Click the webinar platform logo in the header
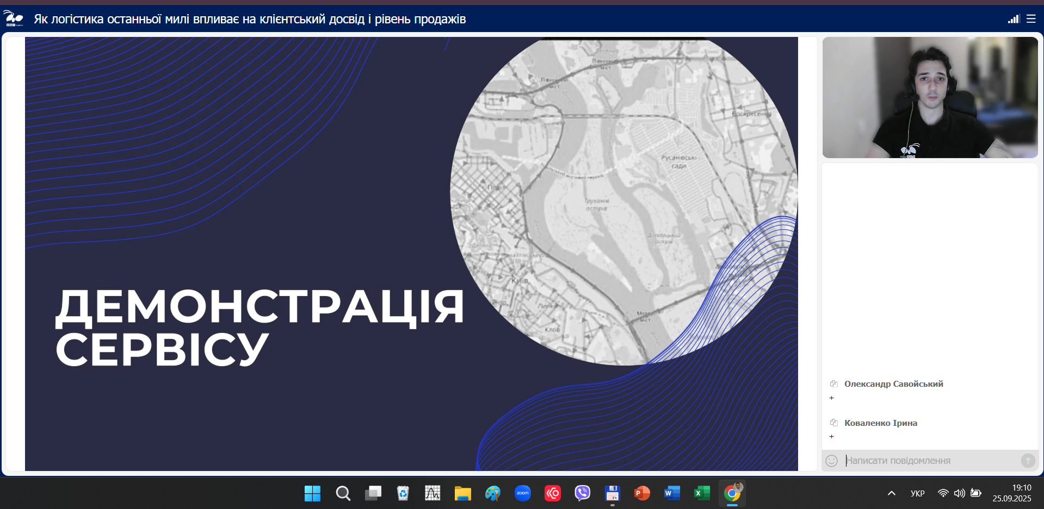The width and height of the screenshot is (1044, 509). pos(14,18)
